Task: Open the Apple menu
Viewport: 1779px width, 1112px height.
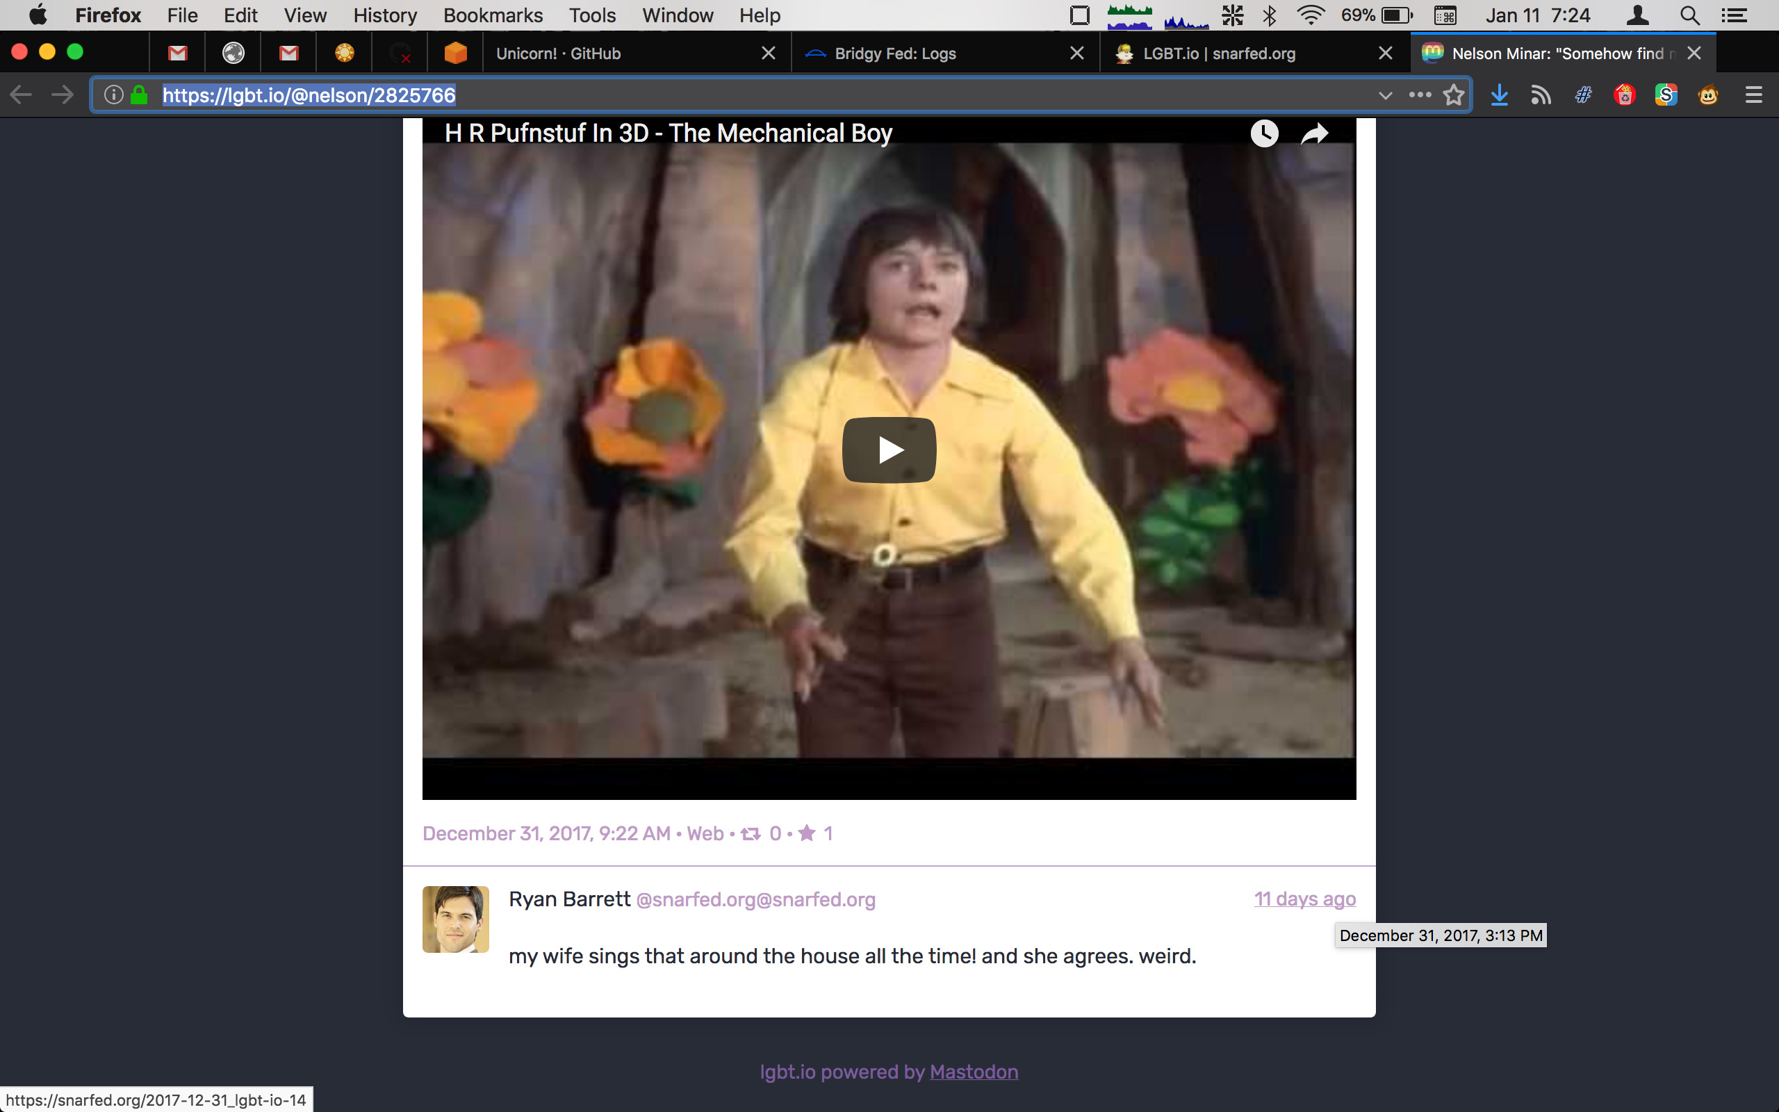Action: 38,15
